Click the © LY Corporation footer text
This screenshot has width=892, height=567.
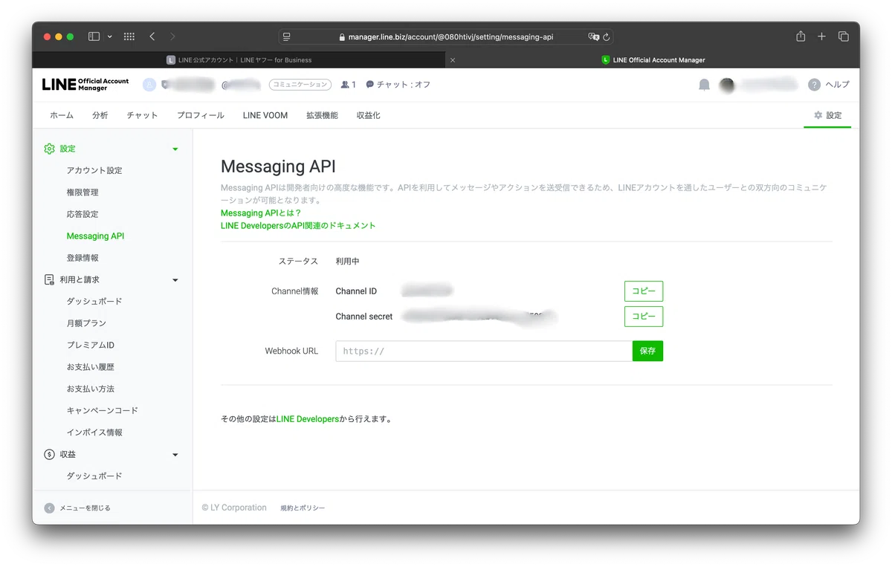(234, 508)
